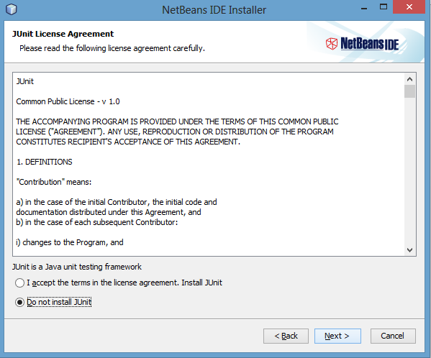Select the accept terms and install JUnit radio button
Image resolution: width=431 pixels, height=358 pixels.
click(x=20, y=283)
